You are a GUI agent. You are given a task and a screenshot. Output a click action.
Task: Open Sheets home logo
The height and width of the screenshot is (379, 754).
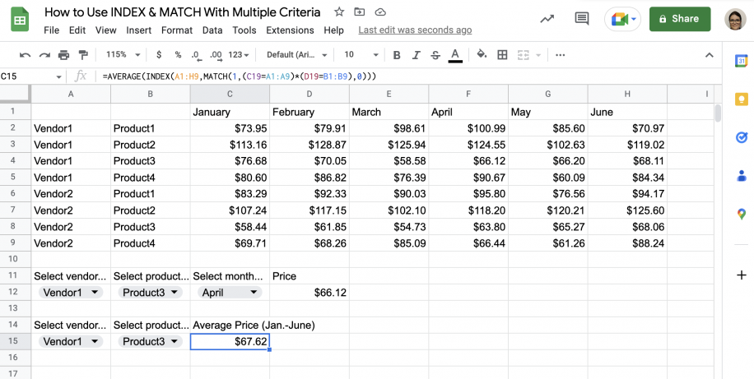tap(21, 20)
